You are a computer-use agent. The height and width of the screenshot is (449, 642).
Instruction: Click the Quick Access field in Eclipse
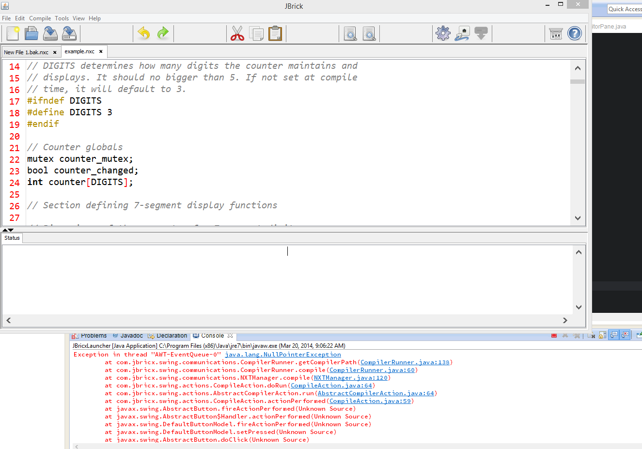coord(625,9)
